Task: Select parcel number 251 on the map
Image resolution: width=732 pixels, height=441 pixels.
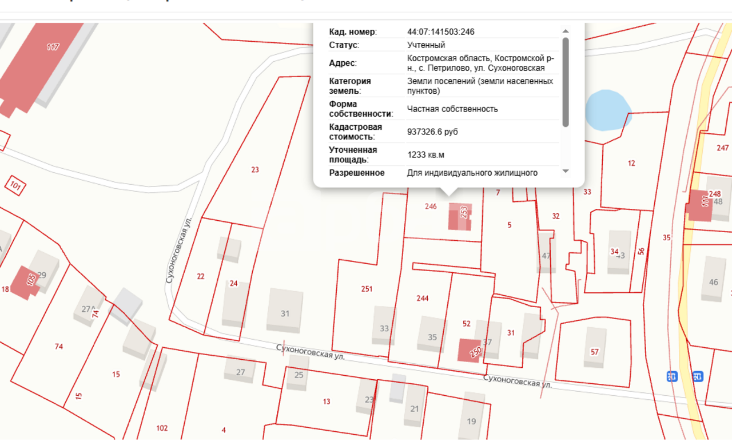Action: pos(367,289)
